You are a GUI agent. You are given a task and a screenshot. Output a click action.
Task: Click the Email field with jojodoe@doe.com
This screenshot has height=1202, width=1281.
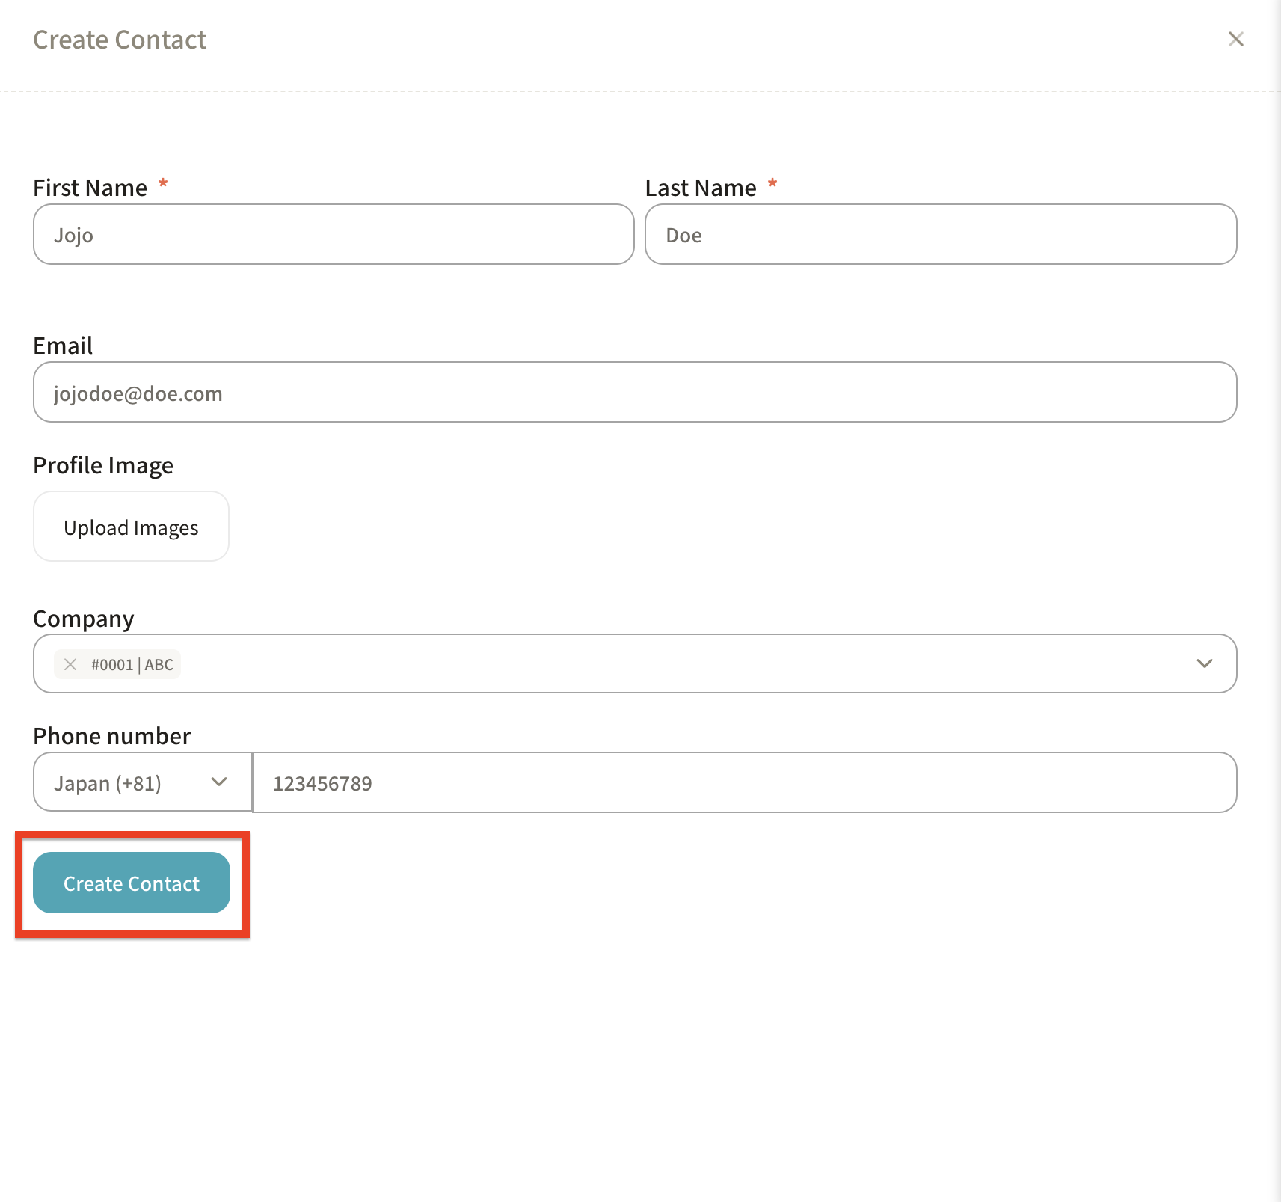pos(635,392)
